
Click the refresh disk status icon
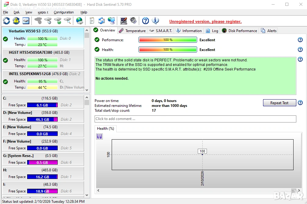[x=6, y=21]
